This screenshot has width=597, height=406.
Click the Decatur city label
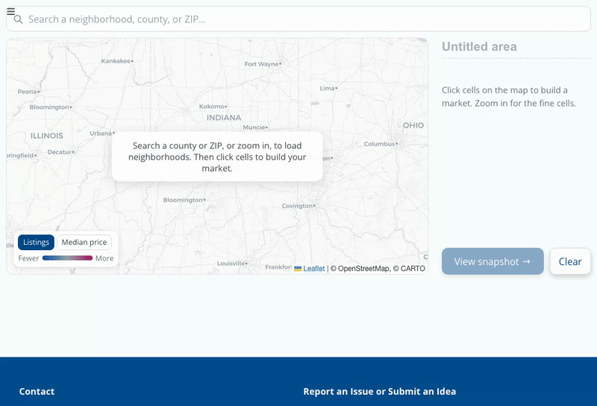pos(60,152)
